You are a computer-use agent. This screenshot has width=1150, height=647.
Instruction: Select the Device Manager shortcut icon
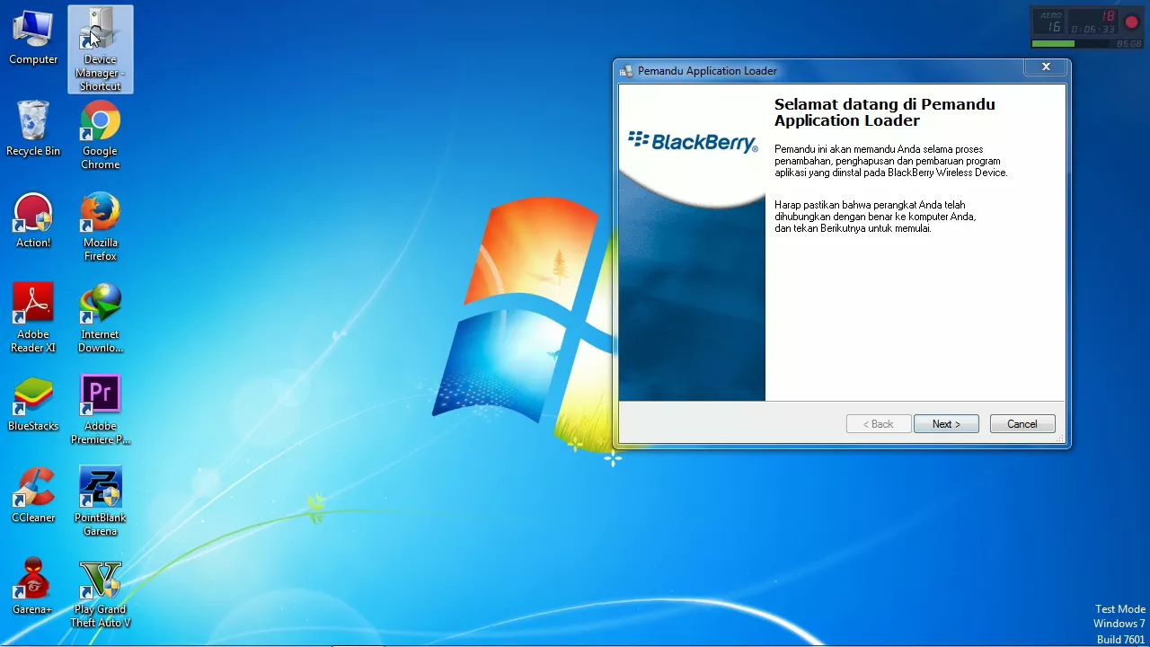click(x=101, y=49)
